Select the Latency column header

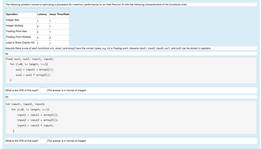tap(42, 14)
